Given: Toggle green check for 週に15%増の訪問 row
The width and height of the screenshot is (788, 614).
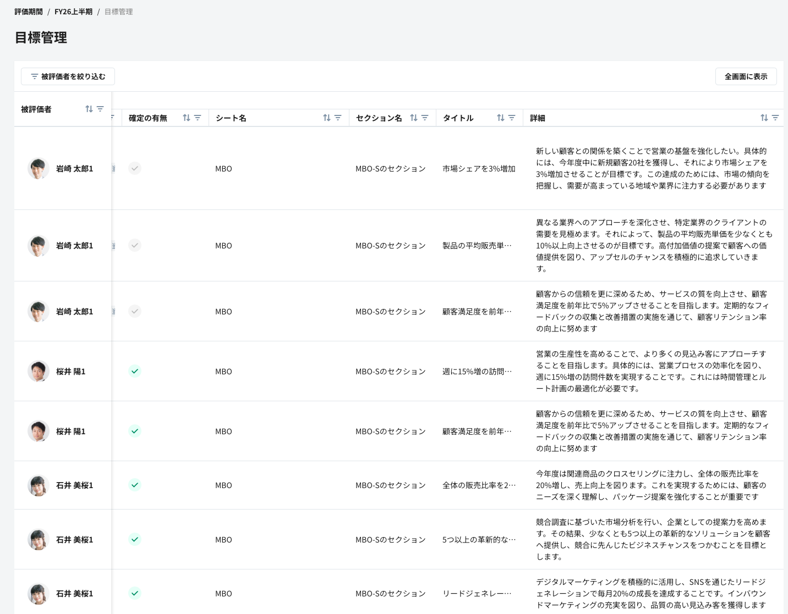Looking at the screenshot, I should click(x=135, y=371).
